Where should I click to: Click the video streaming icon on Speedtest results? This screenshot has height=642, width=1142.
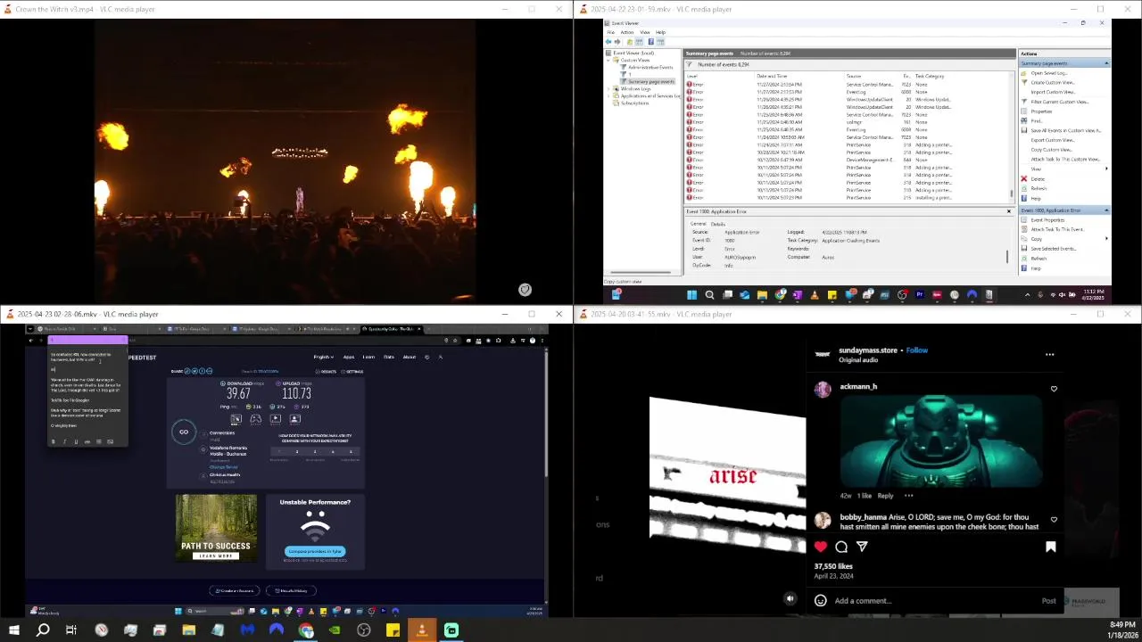click(275, 418)
